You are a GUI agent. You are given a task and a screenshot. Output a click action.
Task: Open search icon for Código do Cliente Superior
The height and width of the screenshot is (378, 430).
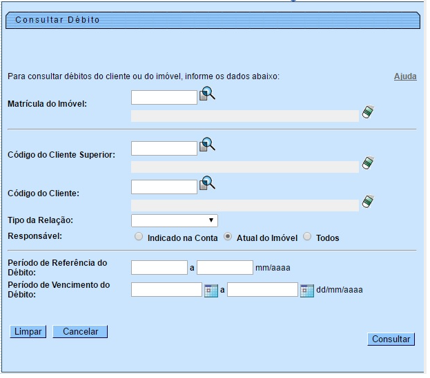click(x=208, y=145)
